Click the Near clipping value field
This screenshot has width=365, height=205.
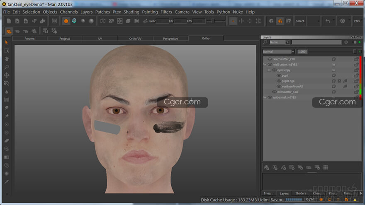tap(163, 21)
